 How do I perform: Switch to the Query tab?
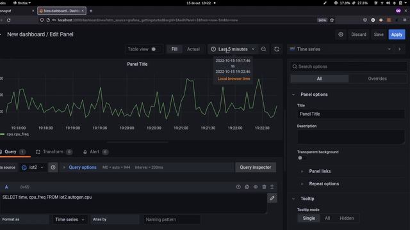click(13, 152)
